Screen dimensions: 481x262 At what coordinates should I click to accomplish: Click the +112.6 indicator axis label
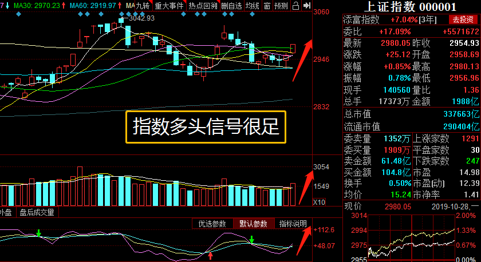coord(324,230)
